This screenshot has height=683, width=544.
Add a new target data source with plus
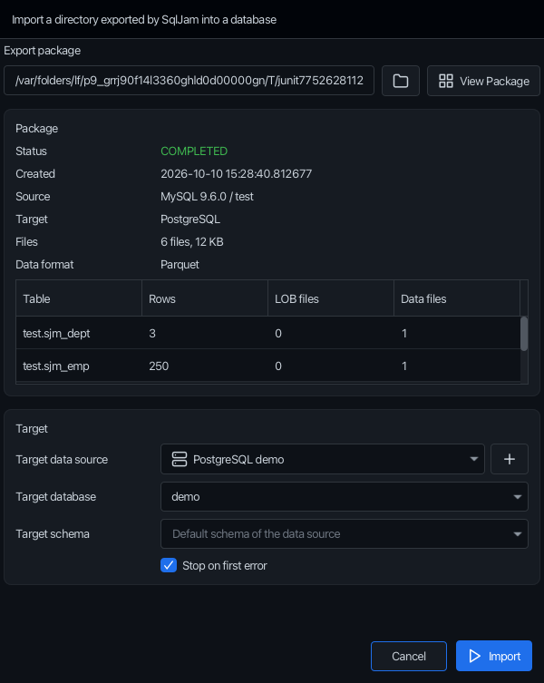click(510, 459)
